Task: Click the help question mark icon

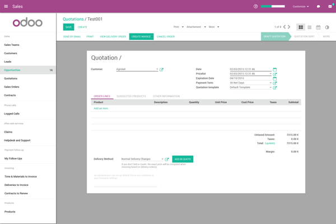Action: (256, 6)
